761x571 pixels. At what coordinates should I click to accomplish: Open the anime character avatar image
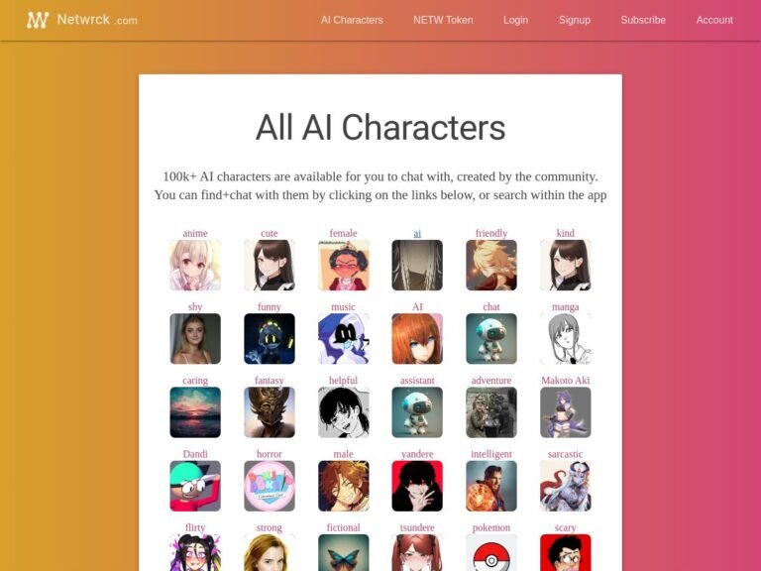(x=195, y=265)
